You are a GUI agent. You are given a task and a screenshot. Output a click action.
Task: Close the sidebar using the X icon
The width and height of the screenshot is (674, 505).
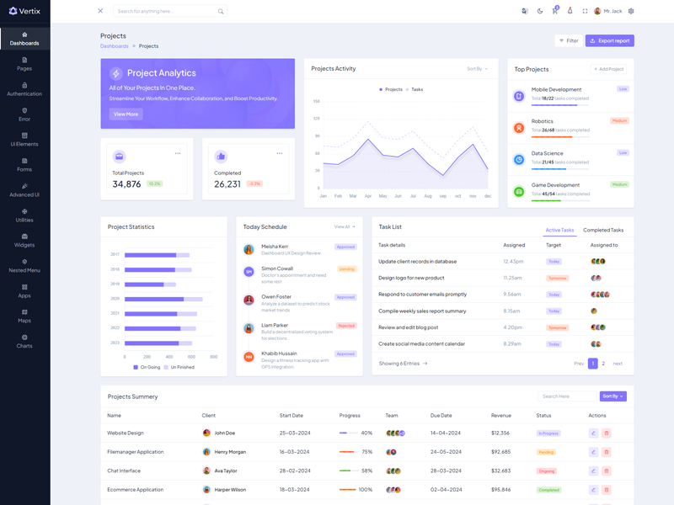pos(100,11)
